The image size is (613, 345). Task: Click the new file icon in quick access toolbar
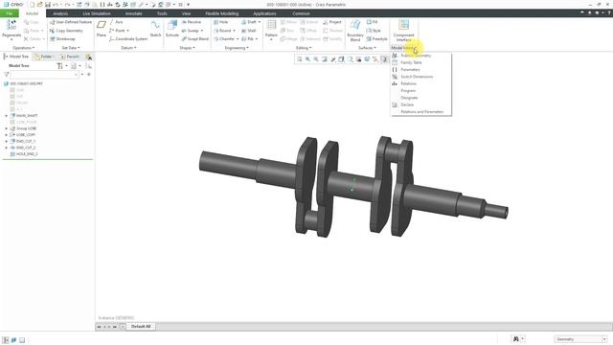click(32, 5)
